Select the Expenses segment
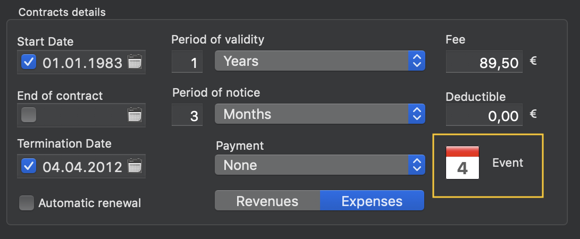The image size is (580, 239). 372,201
